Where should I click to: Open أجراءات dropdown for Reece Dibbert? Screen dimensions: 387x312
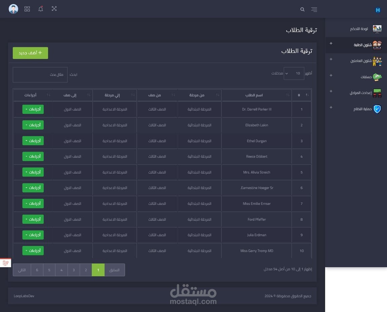click(x=33, y=156)
